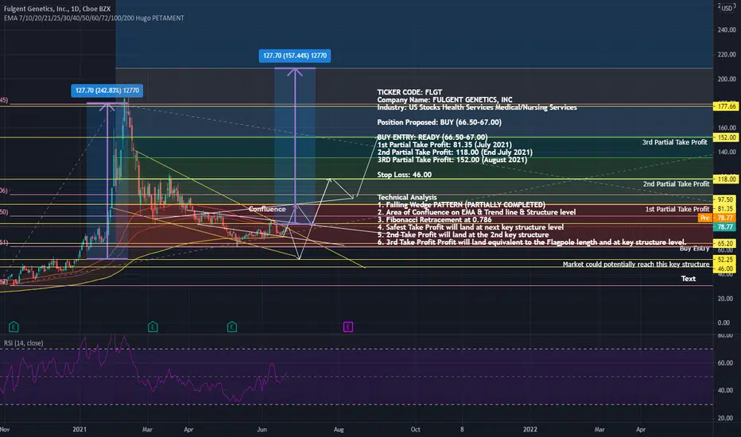Click the green earnings E marker above Mar

point(153,327)
